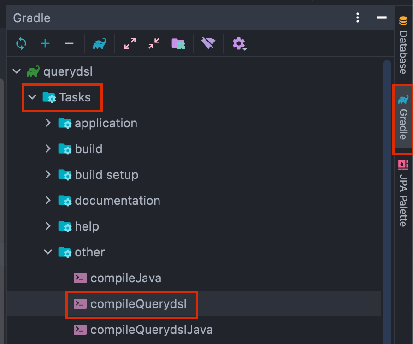This screenshot has width=413, height=344.
Task: Select the compileQuerydsl task
Action: point(138,304)
